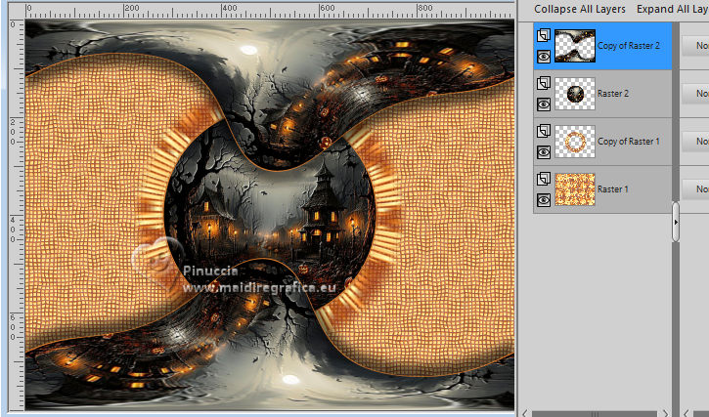Select the 'Raster 1' layer name

[x=613, y=189]
